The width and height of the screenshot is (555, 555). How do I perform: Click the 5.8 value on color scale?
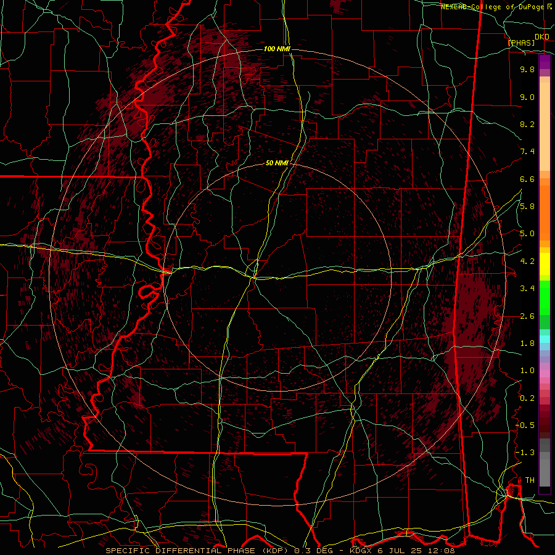tap(527, 207)
